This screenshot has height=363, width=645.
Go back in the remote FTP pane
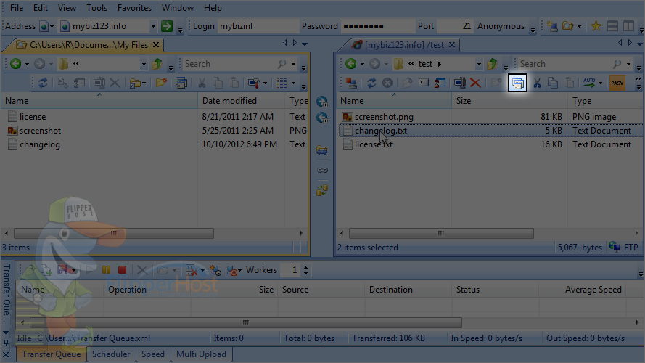tap(351, 64)
